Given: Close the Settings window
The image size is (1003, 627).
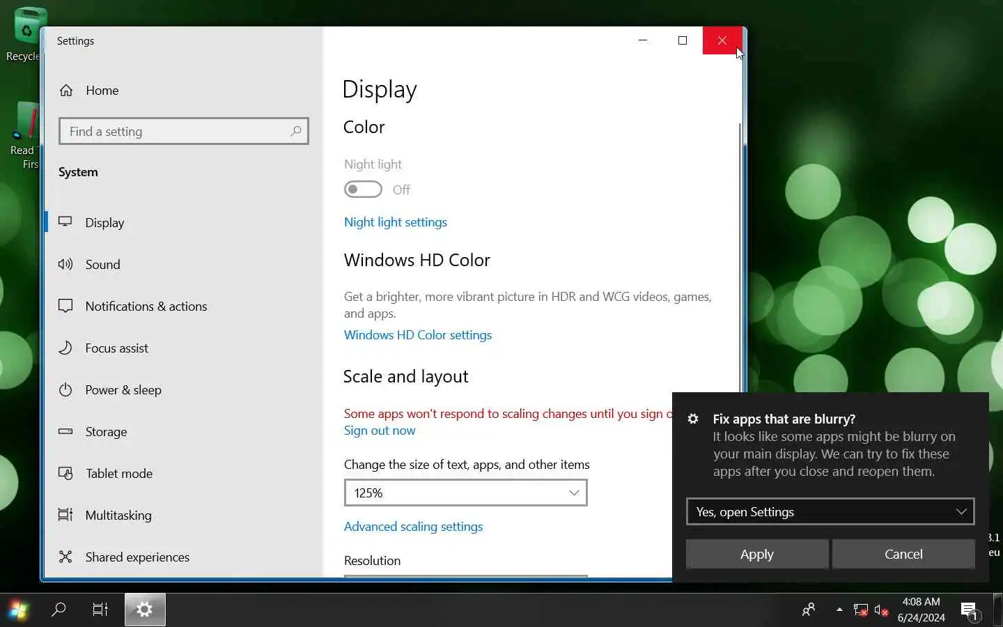Looking at the screenshot, I should (722, 40).
